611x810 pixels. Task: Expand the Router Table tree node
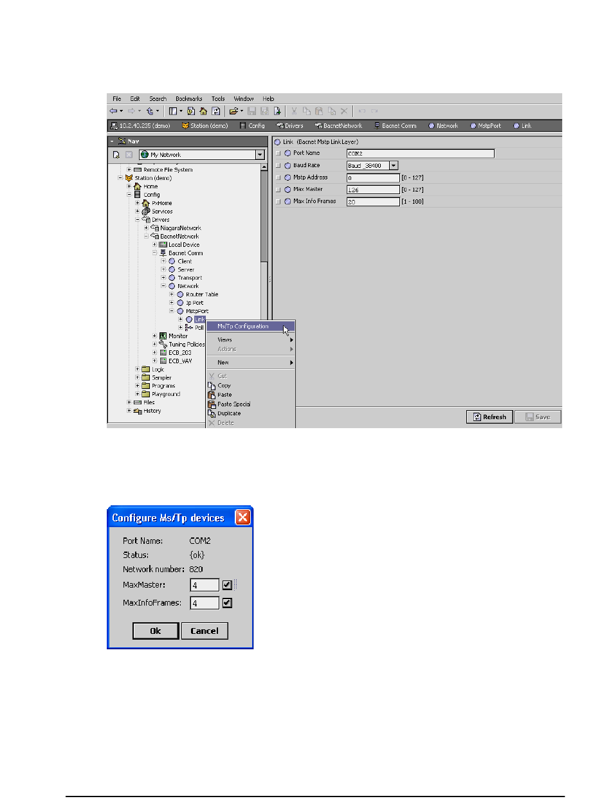point(172,294)
